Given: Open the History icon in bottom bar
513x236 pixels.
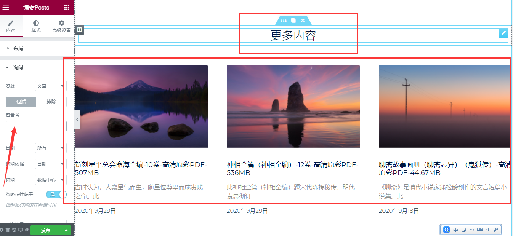Looking at the screenshot, I should (x=14, y=230).
